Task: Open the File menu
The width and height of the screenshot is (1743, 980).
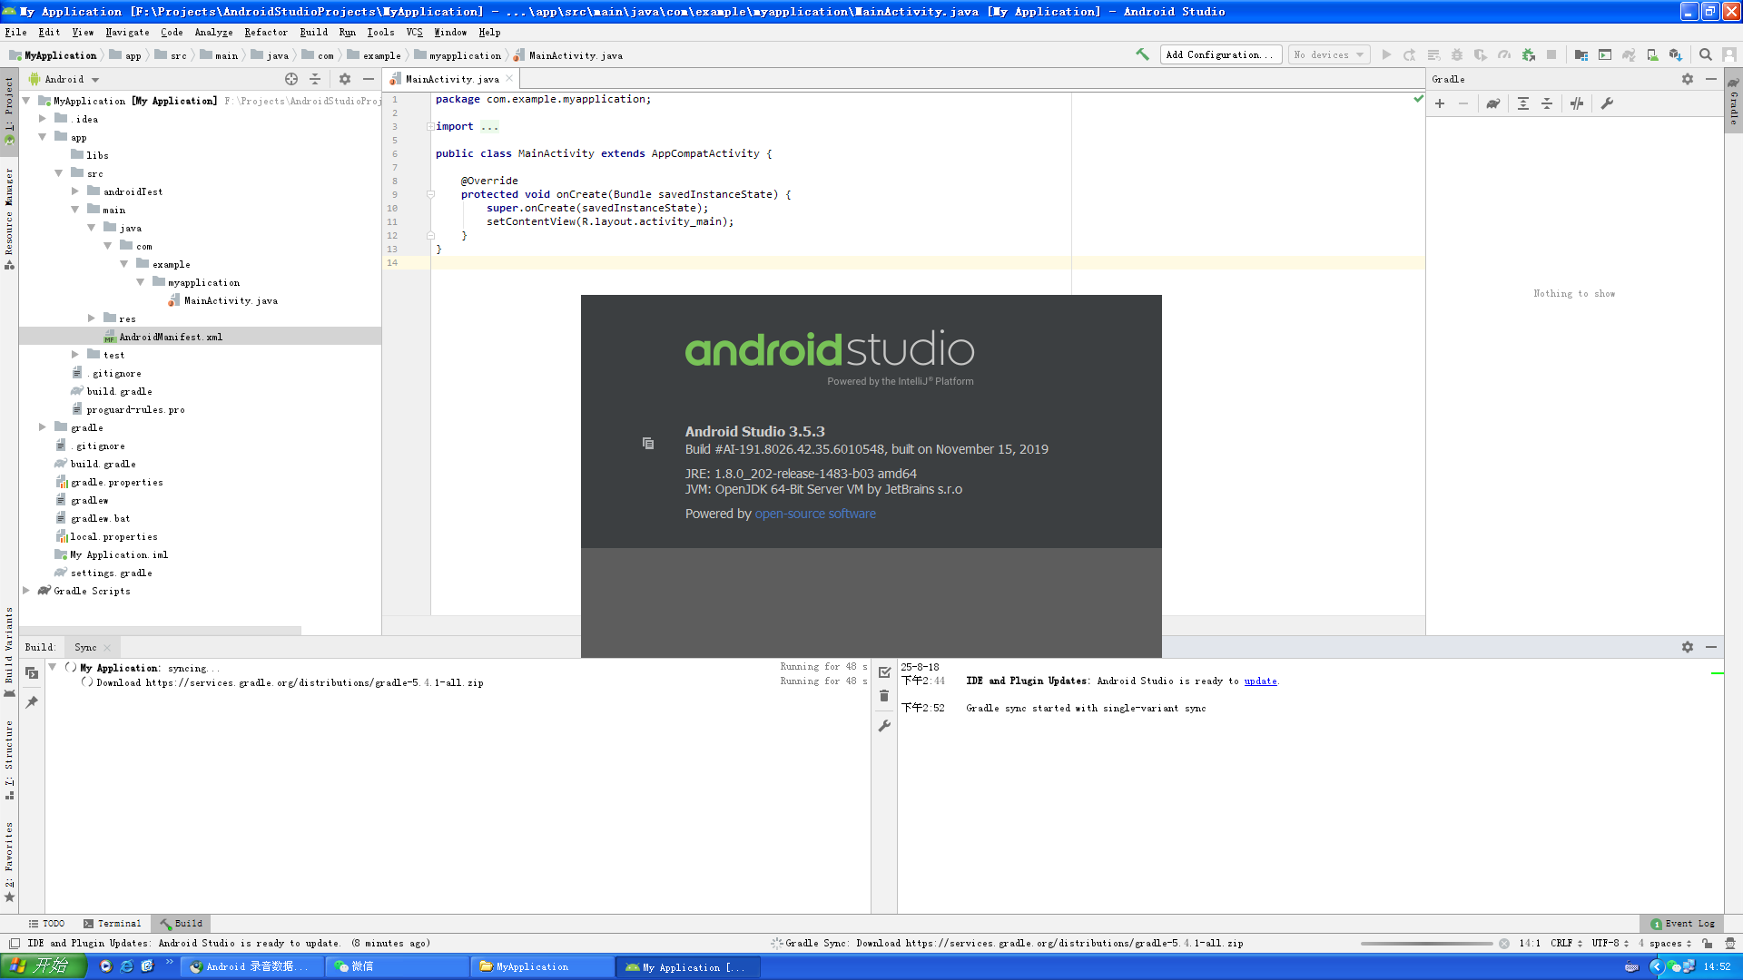Action: pyautogui.click(x=15, y=32)
